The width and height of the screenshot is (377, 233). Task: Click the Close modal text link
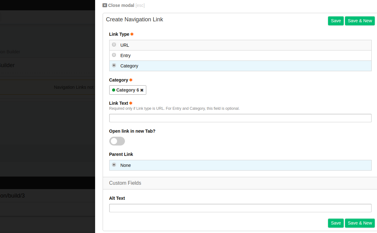click(x=121, y=5)
